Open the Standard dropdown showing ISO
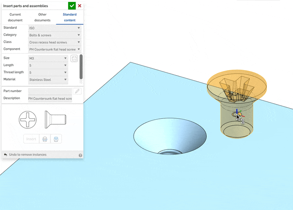Image resolution: width=293 pixels, height=210 pixels. coord(55,28)
